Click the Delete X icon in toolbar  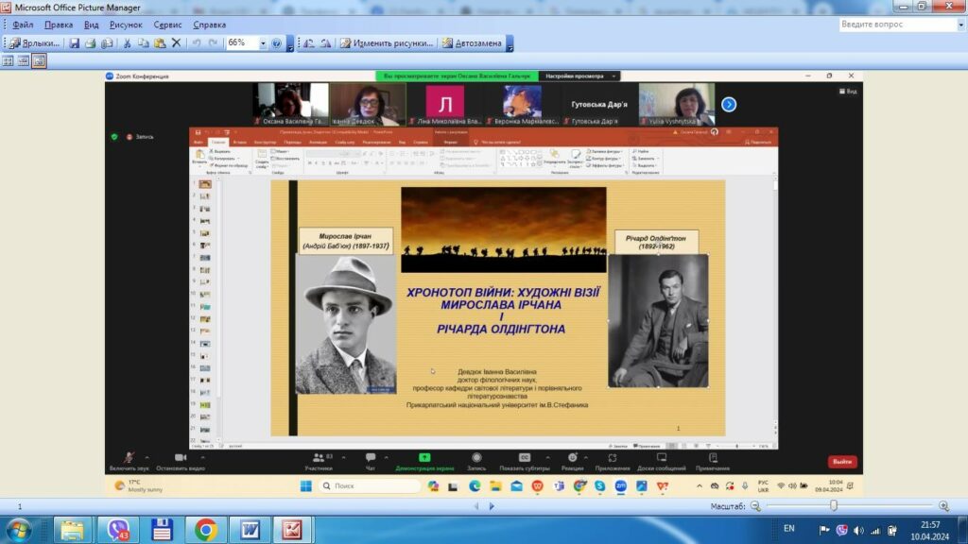tap(177, 43)
